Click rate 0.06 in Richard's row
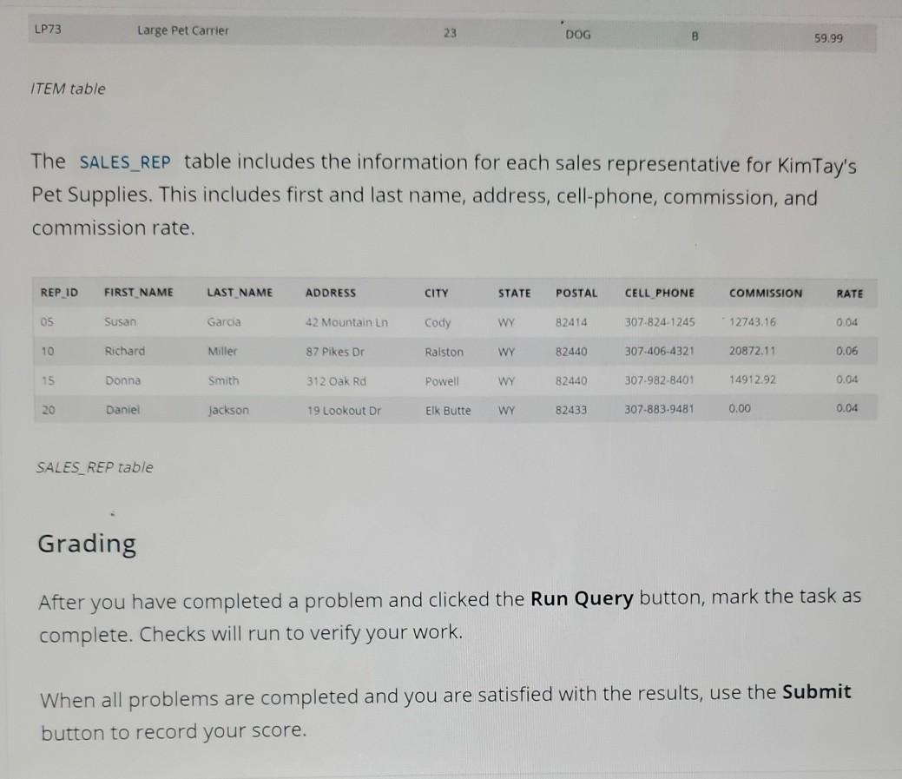The image size is (902, 779). (846, 350)
